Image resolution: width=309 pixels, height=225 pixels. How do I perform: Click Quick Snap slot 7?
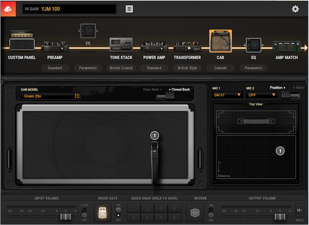click(x=161, y=217)
